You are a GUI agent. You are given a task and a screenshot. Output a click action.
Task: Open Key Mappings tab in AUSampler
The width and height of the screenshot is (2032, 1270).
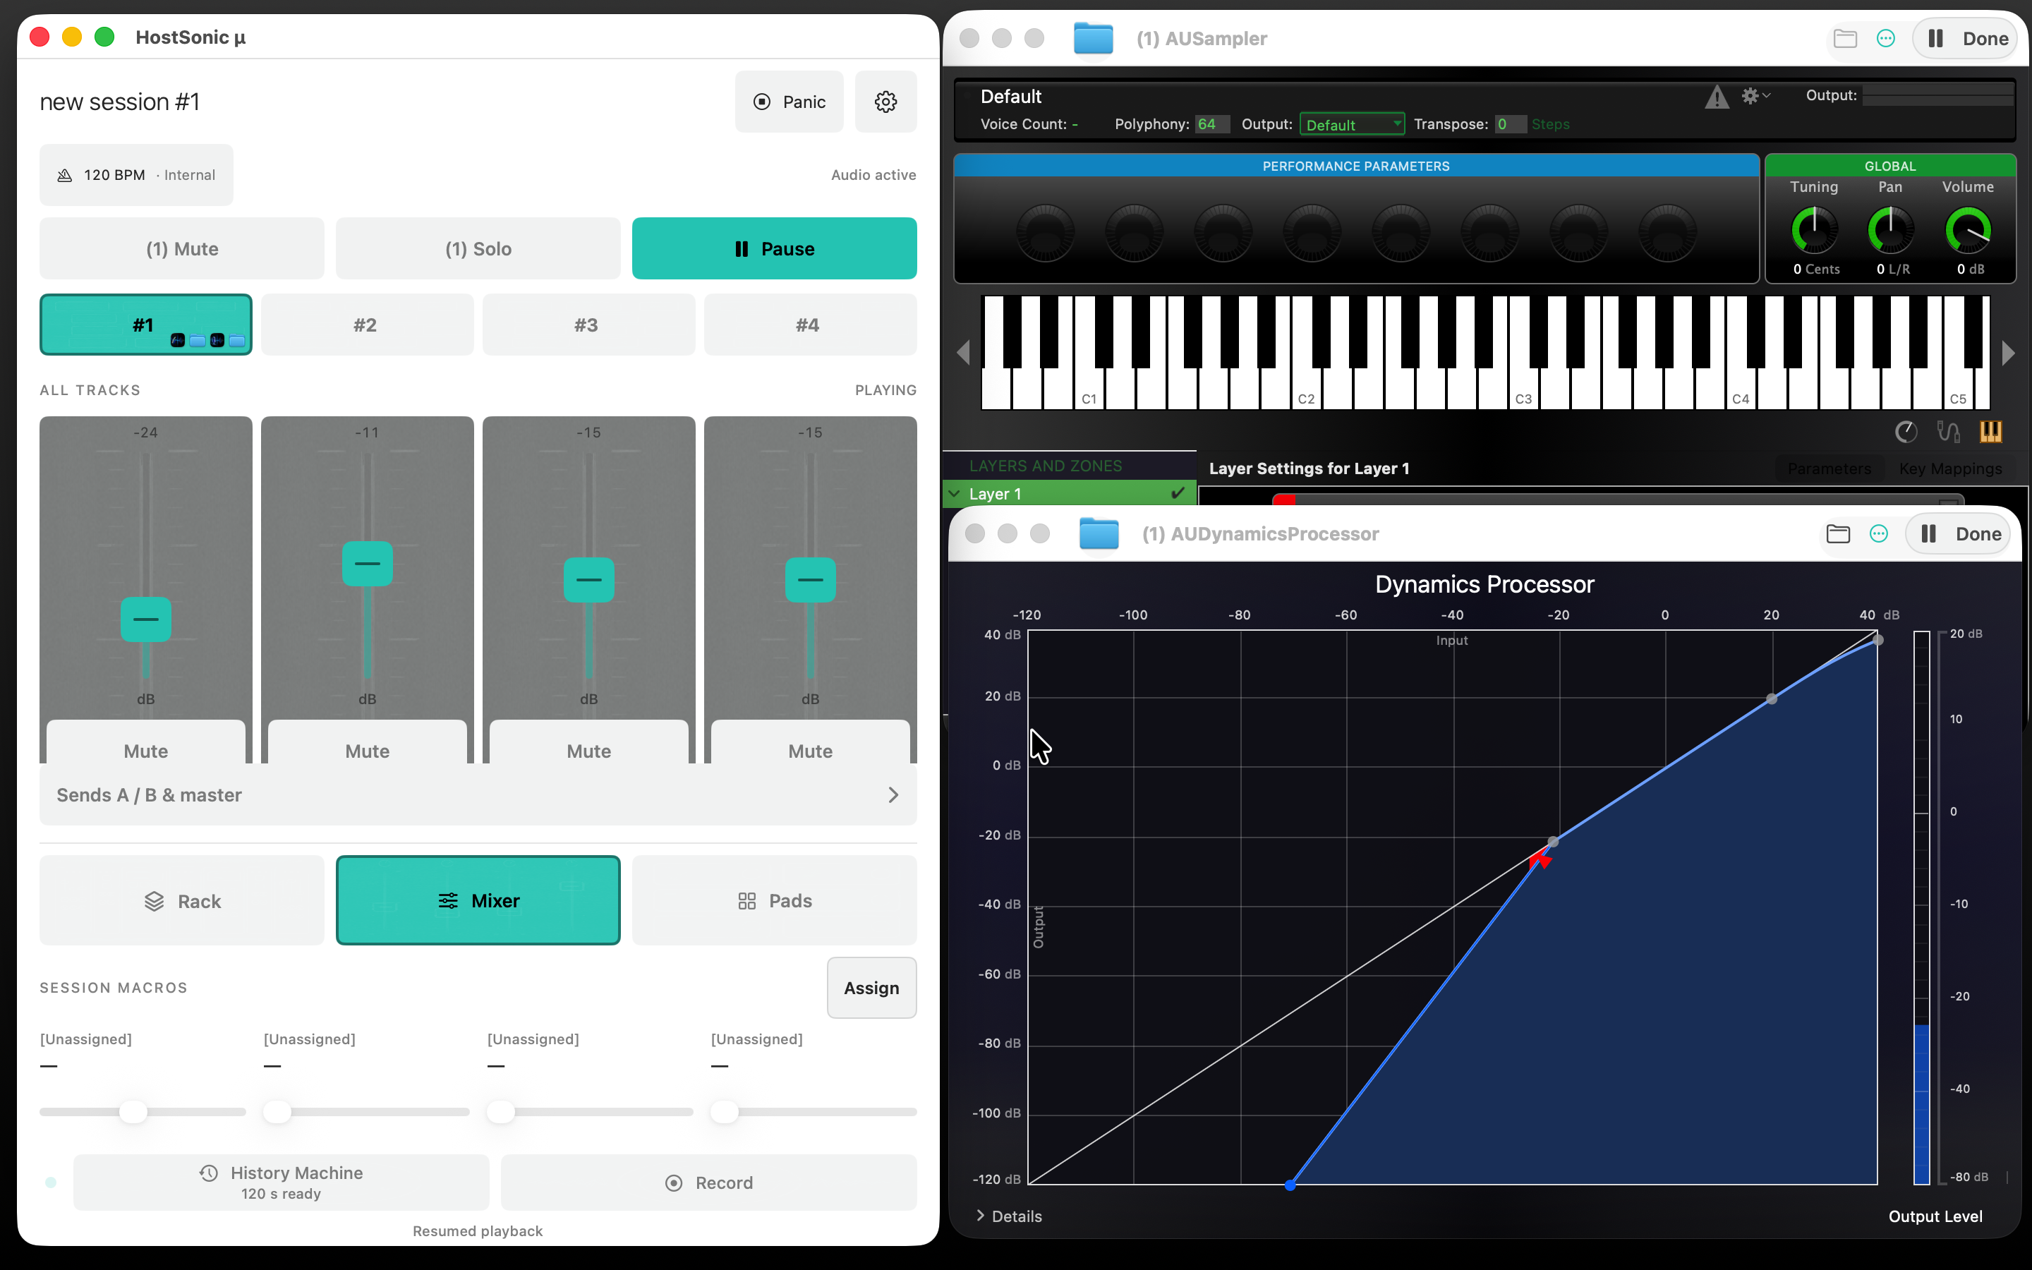(x=1949, y=468)
